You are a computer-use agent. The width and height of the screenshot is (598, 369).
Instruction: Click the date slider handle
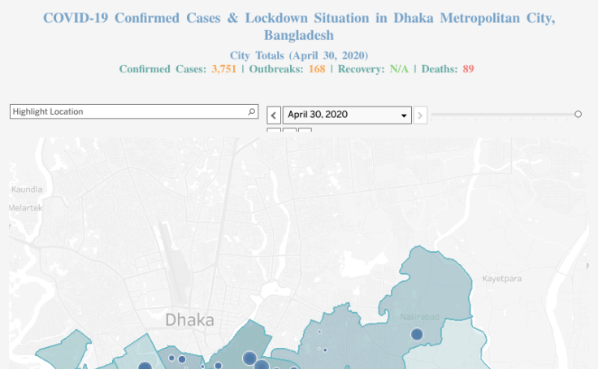pyautogui.click(x=578, y=114)
